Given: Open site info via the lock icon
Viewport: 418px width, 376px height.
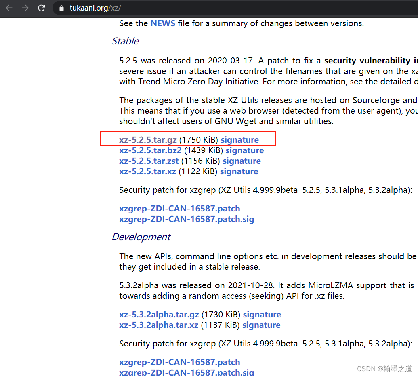Looking at the screenshot, I should tap(61, 8).
